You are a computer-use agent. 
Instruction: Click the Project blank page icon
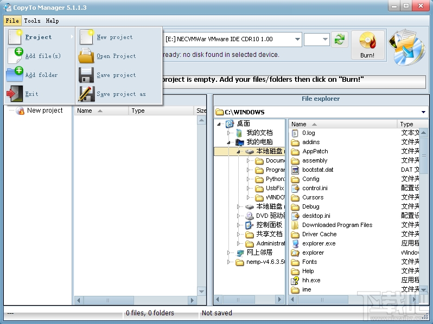(x=15, y=37)
